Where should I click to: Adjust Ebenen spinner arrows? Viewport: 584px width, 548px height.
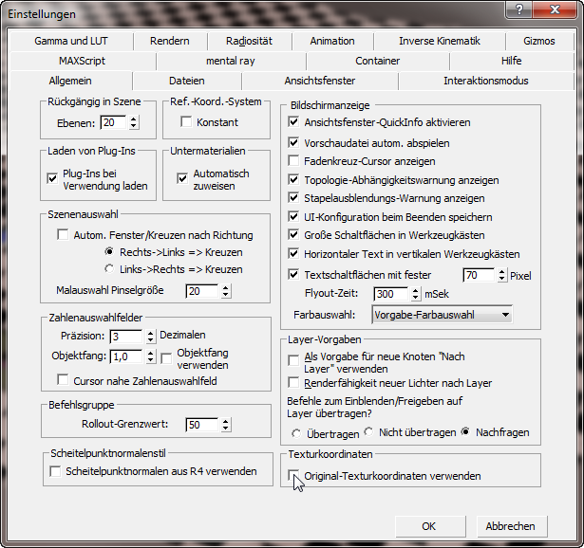click(133, 122)
